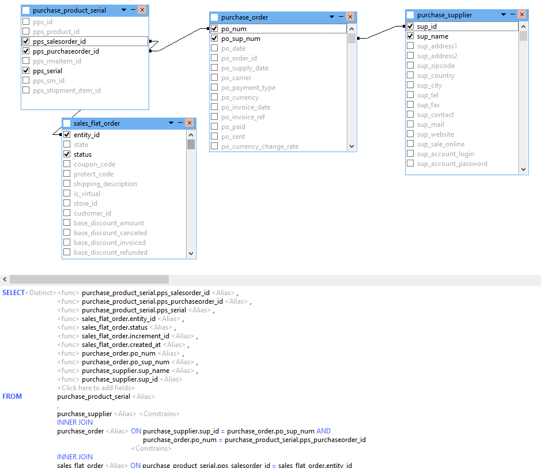The image size is (541, 468).
Task: Uncheck the pps_serial field
Action: click(26, 70)
